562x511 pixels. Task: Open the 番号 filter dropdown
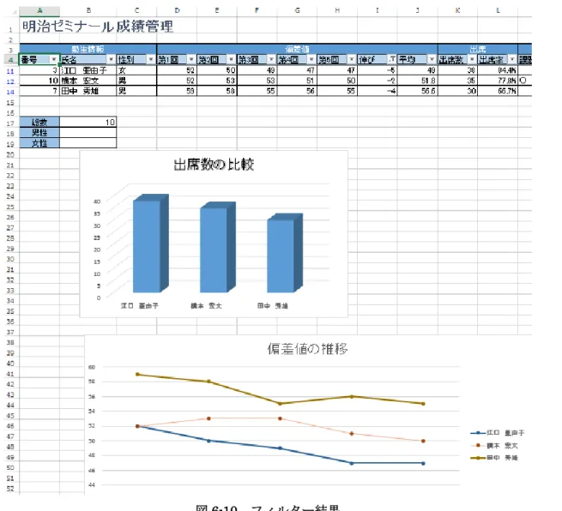click(x=54, y=59)
